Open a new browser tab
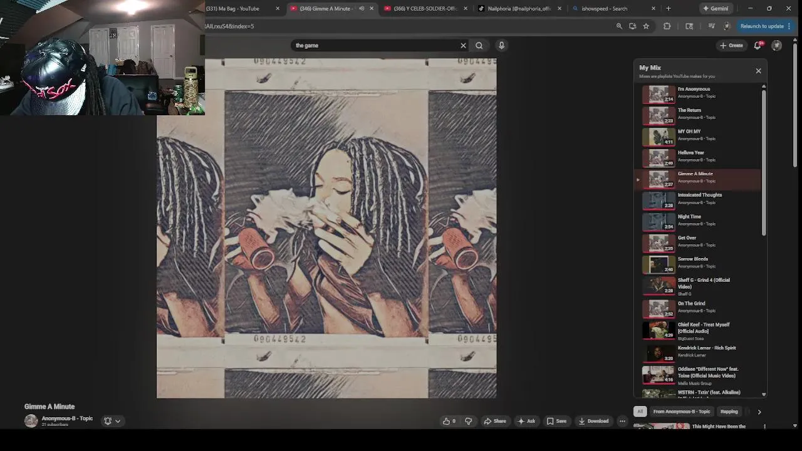 pyautogui.click(x=668, y=9)
